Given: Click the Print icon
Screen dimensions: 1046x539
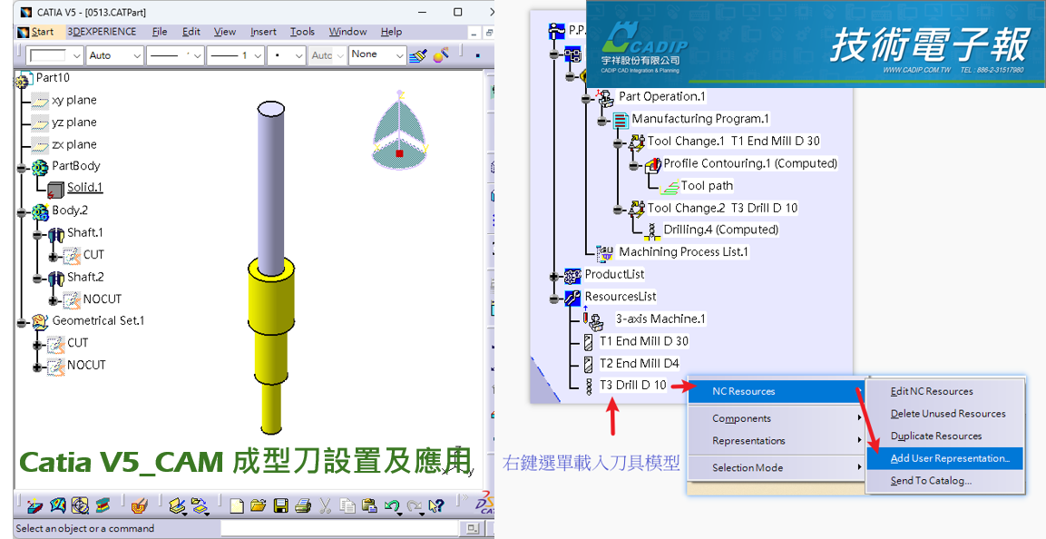Looking at the screenshot, I should click(x=303, y=505).
